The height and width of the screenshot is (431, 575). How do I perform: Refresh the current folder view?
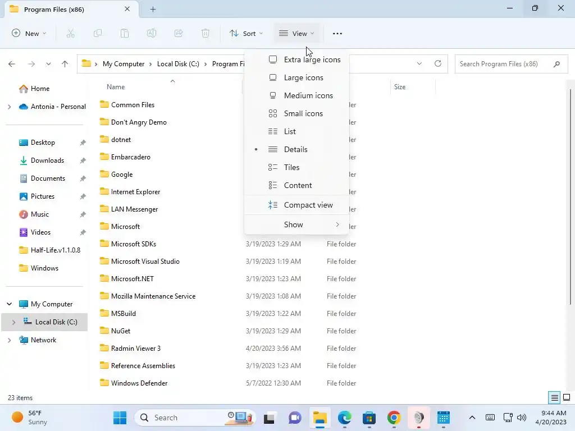[x=438, y=63]
